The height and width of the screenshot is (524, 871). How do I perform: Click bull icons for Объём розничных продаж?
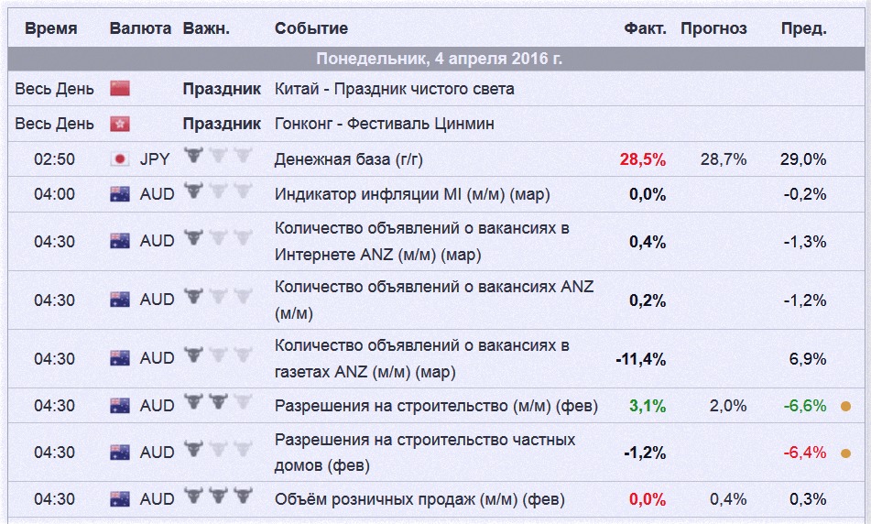[218, 498]
